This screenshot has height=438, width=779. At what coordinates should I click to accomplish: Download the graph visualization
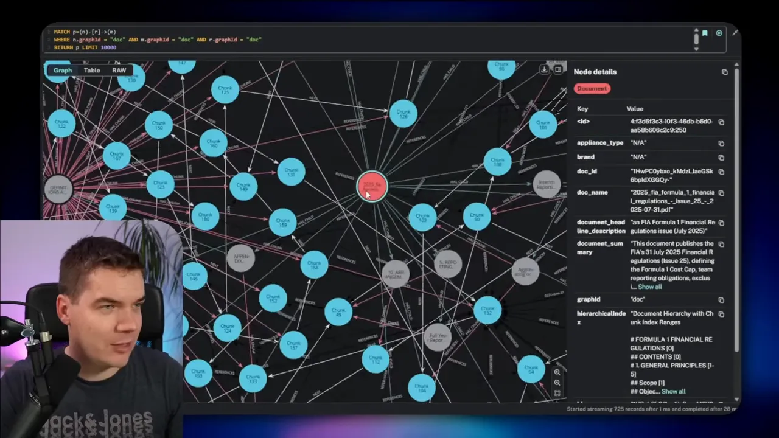click(x=544, y=69)
